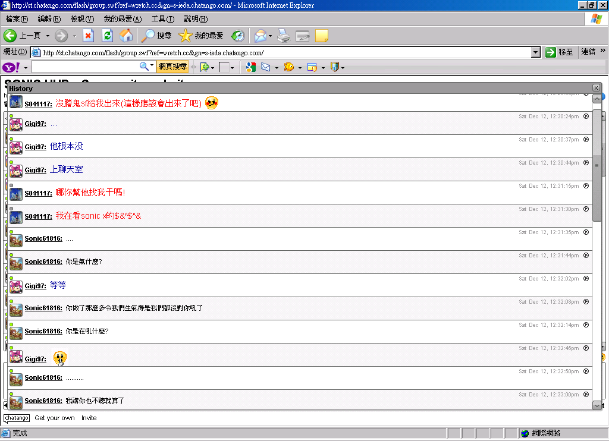This screenshot has height=441, width=609.
Task: Click the S041117 username link on the 哪你幫他找我干嗎! message
Action: [39, 194]
